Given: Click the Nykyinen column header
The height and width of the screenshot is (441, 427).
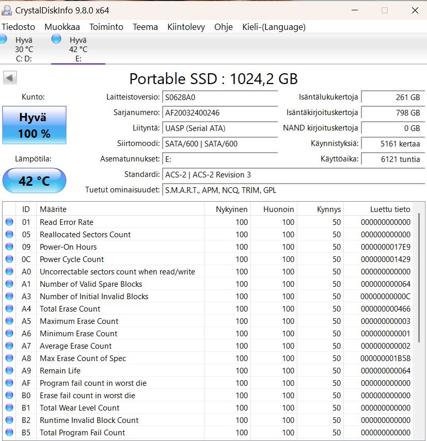Looking at the screenshot, I should [x=227, y=209].
